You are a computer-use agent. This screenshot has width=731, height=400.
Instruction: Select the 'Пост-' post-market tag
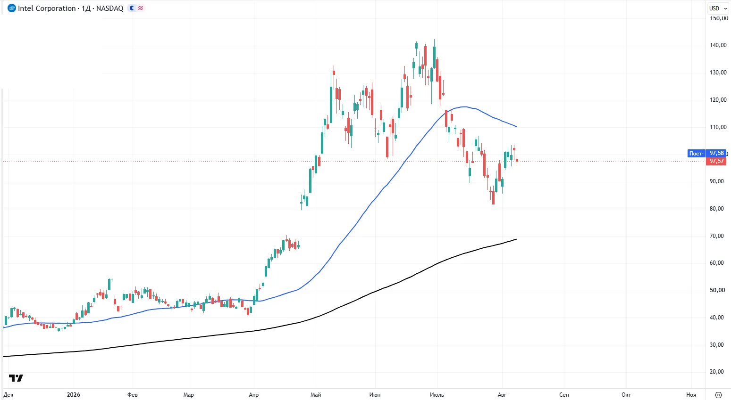[697, 153]
